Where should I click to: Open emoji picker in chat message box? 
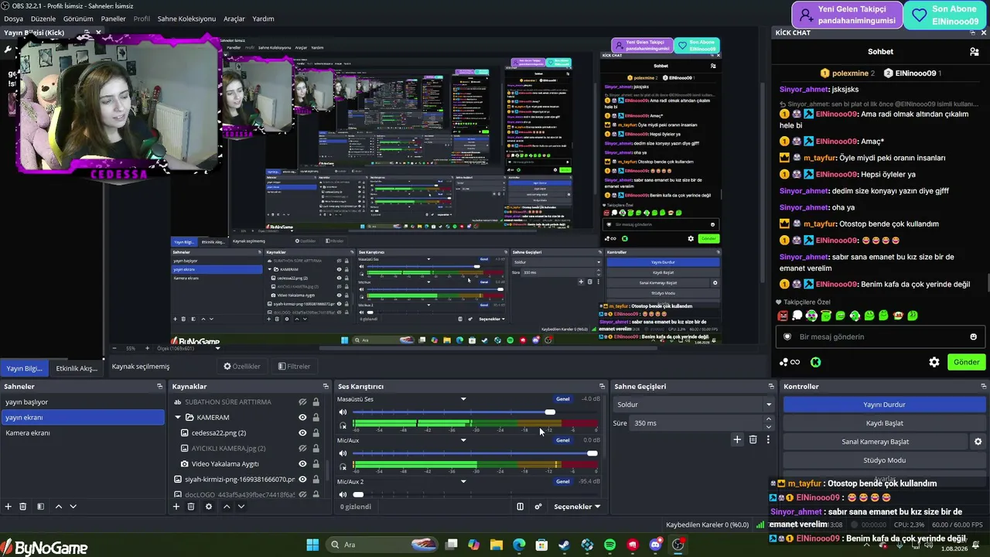973,337
